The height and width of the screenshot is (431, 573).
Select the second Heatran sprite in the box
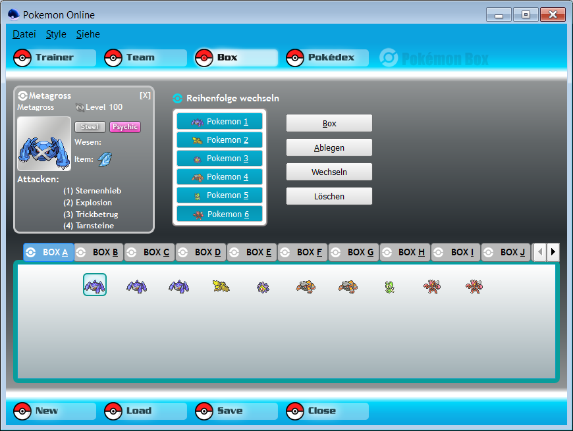click(348, 287)
